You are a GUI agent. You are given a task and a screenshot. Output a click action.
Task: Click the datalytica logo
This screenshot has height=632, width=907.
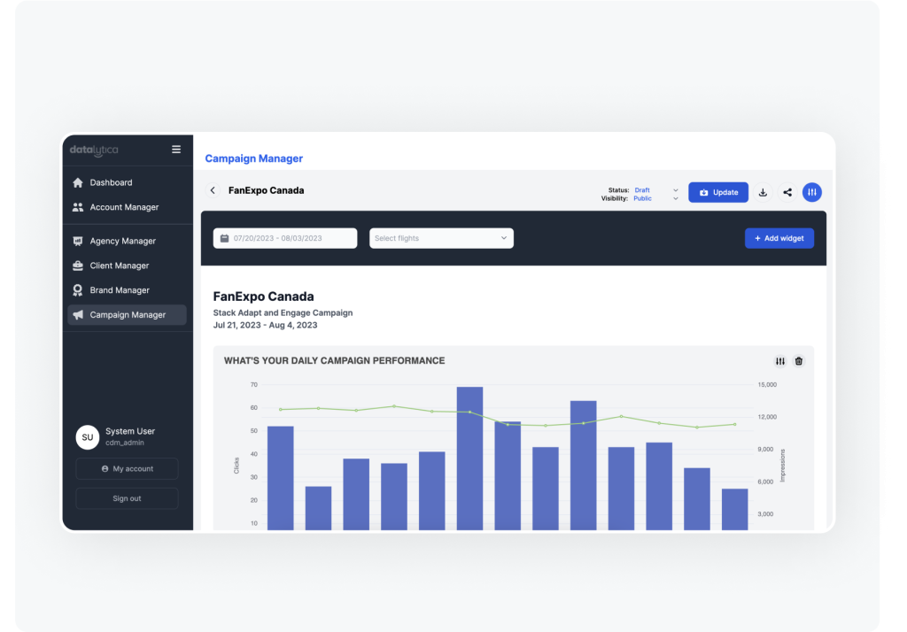94,150
